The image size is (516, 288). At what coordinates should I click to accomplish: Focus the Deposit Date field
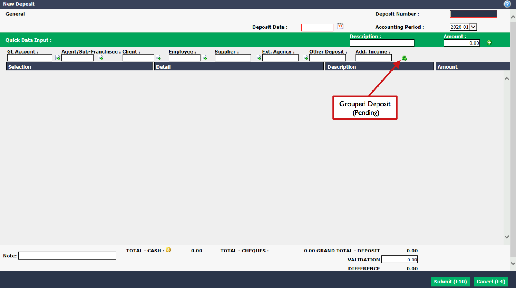point(317,28)
